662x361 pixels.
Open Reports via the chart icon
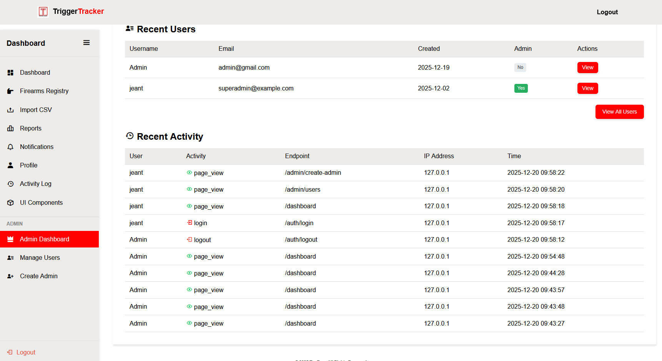10,128
